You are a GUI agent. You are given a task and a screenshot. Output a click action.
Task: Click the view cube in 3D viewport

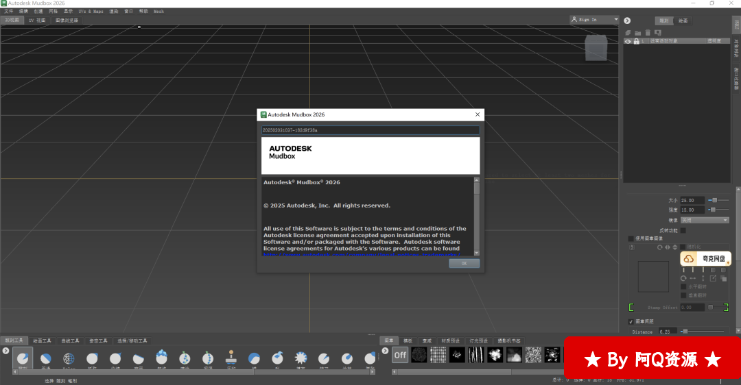click(x=596, y=48)
